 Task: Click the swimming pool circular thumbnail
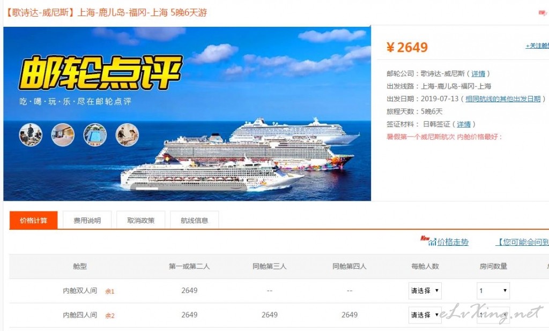click(x=95, y=135)
